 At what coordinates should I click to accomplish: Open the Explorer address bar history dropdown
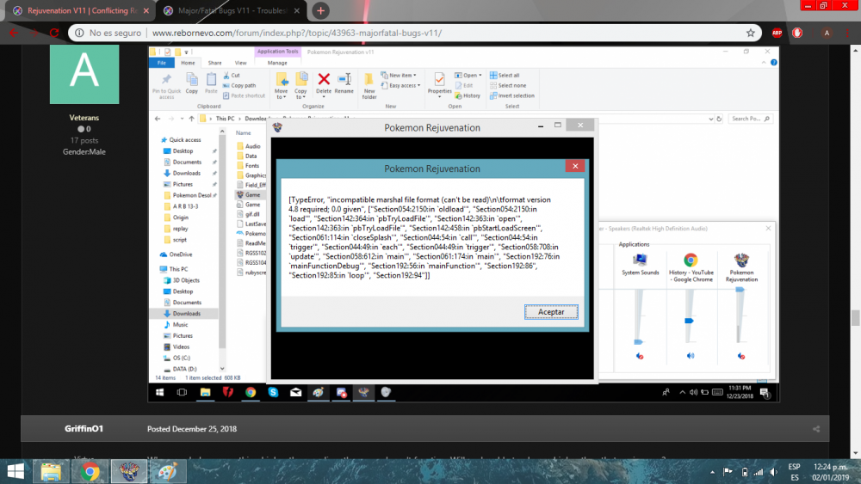coord(711,119)
